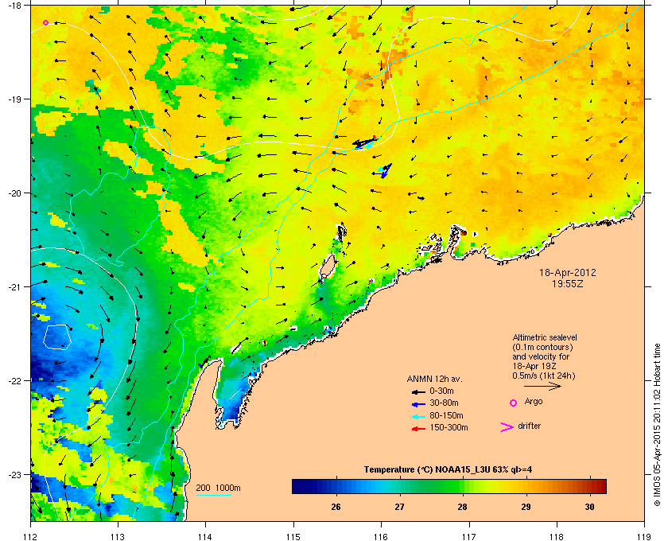668x541 pixels.
Task: Click the ANMN 12h av. legend heading
Action: 434,379
